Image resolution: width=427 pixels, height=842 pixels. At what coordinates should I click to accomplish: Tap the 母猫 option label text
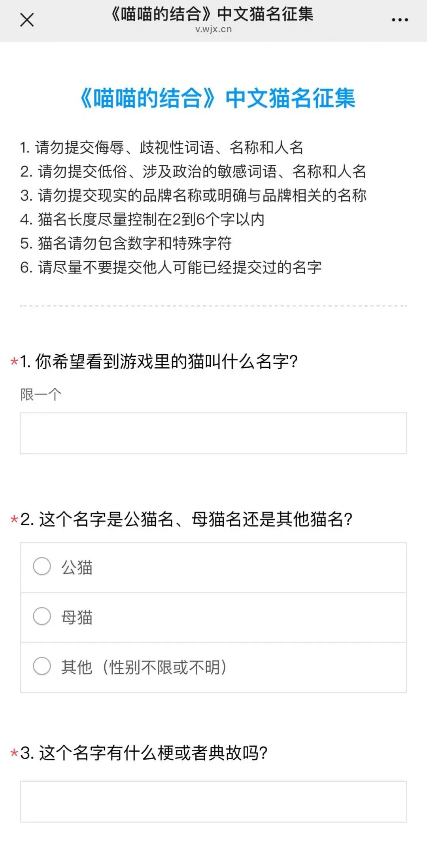(77, 617)
